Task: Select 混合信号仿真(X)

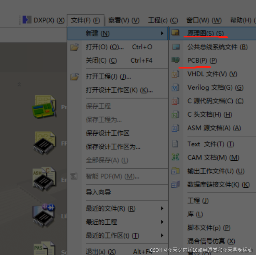Action: [213, 241]
